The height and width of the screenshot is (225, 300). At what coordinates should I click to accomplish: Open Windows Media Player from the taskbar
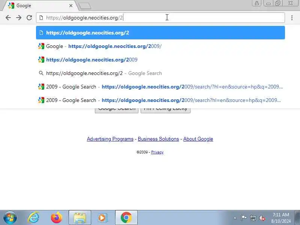coord(103,218)
